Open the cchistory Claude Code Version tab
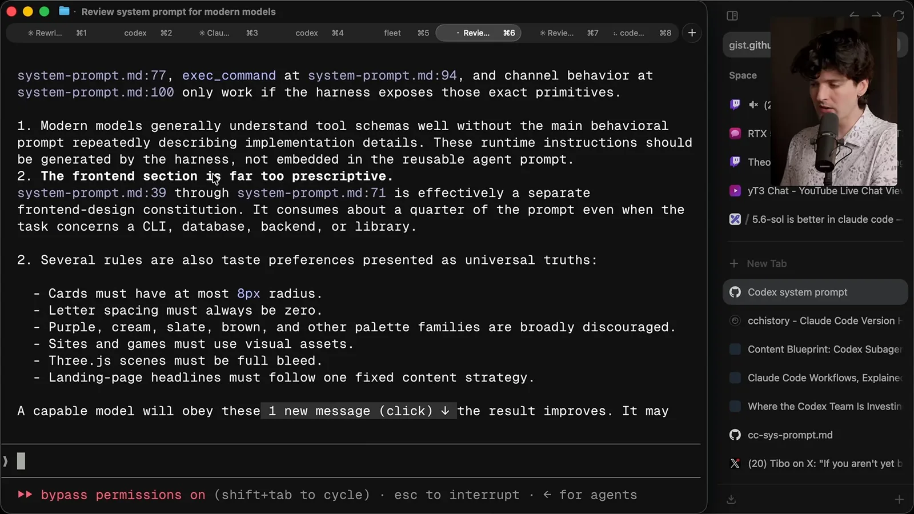914x514 pixels. coord(815,320)
